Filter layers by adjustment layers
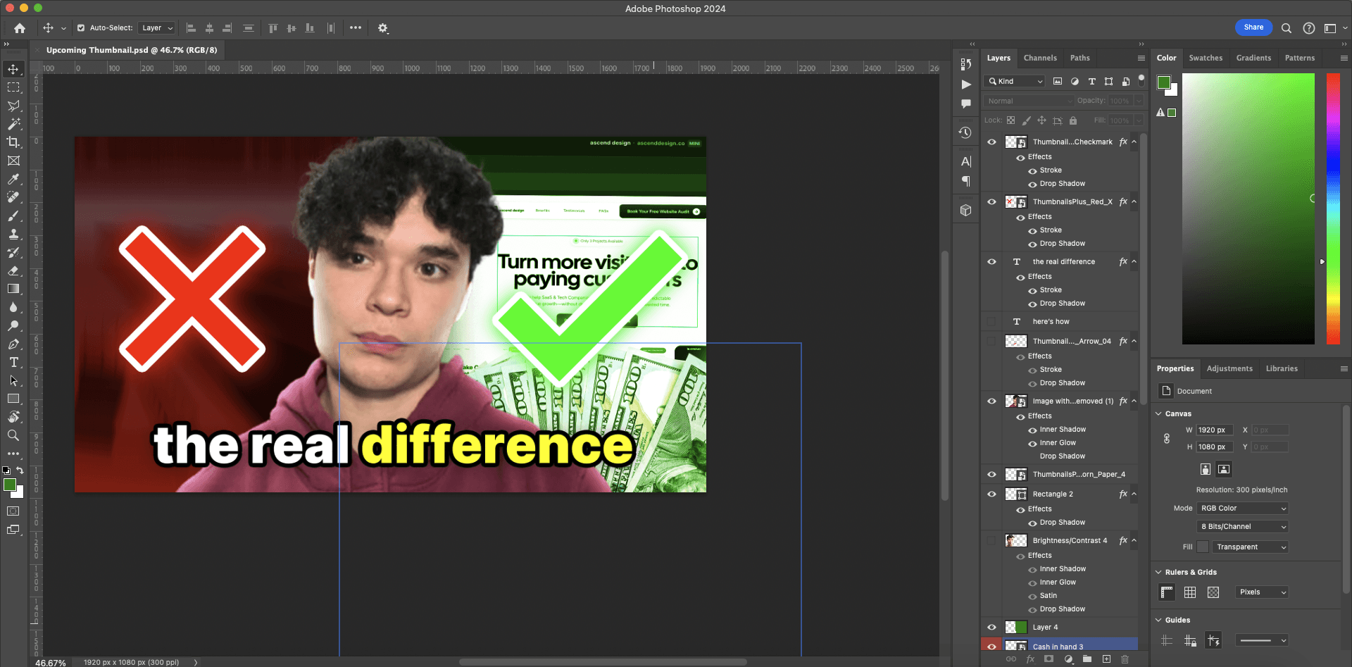The height and width of the screenshot is (667, 1352). coord(1075,81)
